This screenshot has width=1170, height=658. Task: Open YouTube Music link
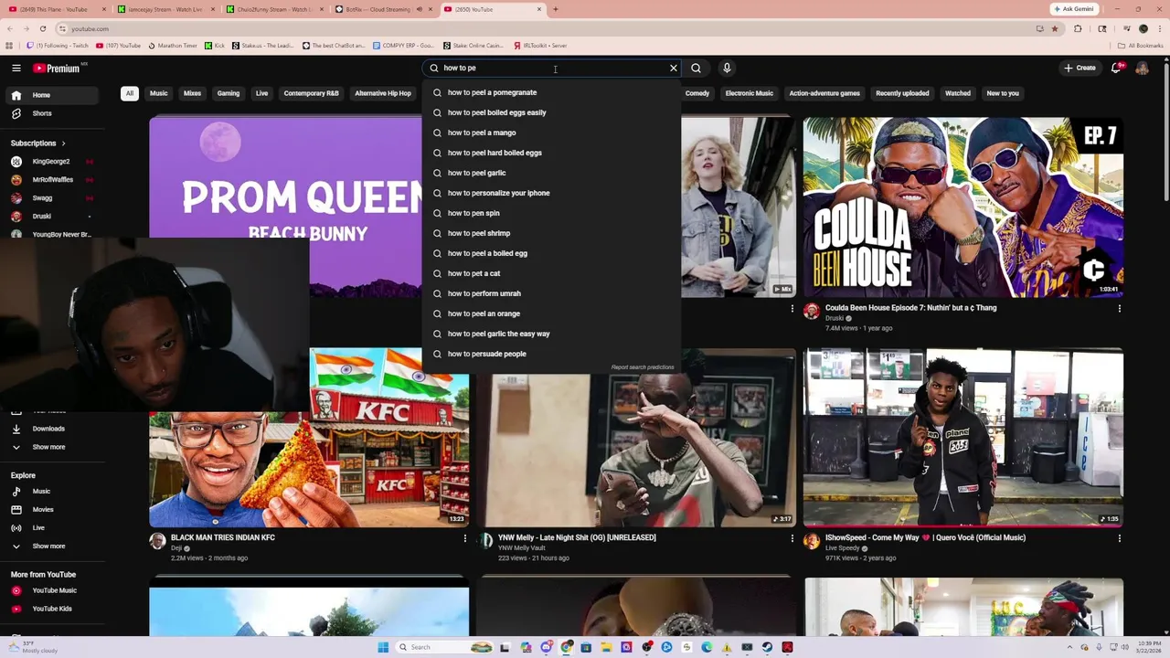click(53, 590)
